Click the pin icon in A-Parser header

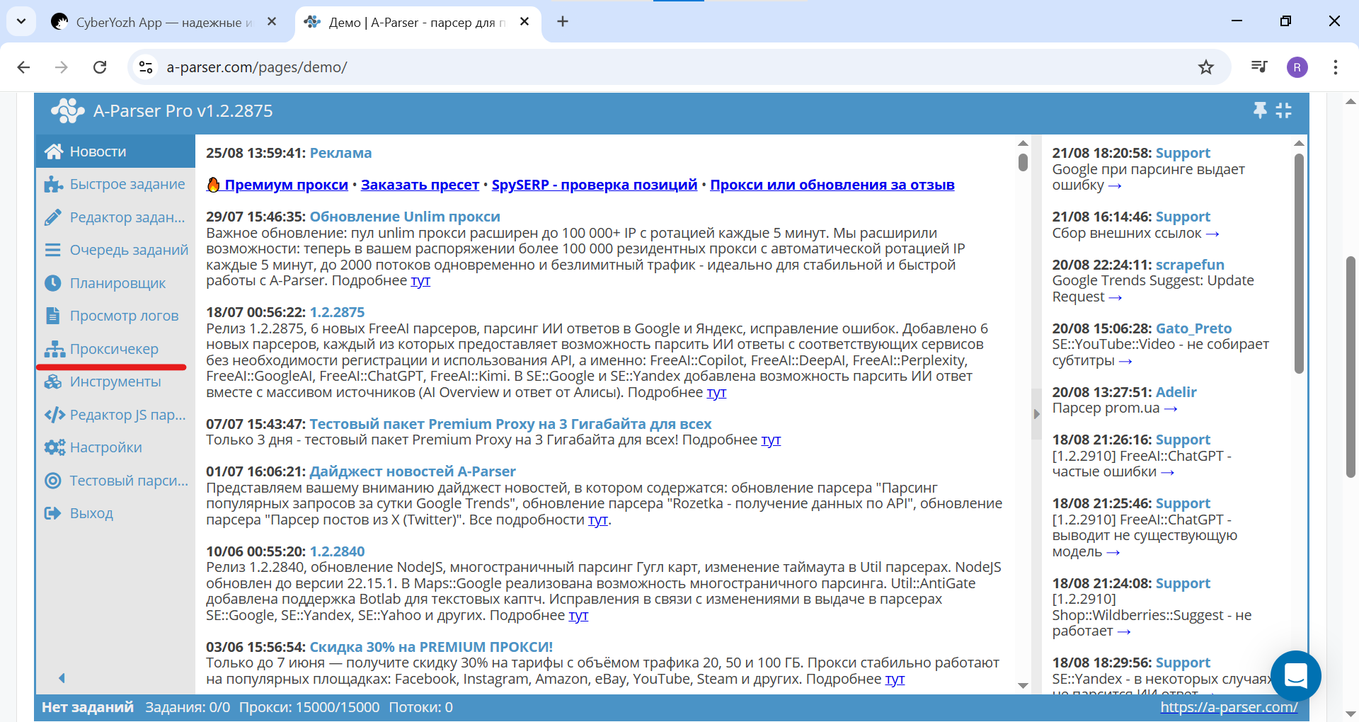coord(1260,110)
